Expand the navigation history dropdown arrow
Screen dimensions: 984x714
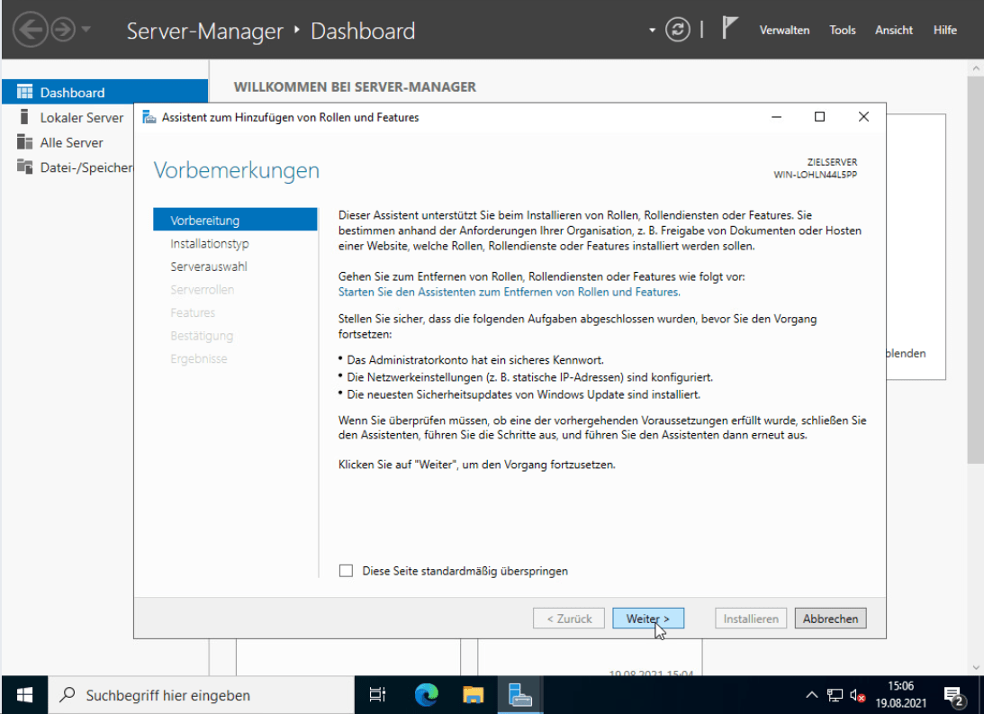(x=86, y=30)
